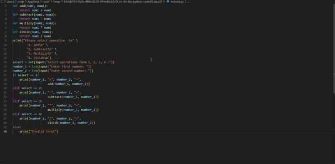
Task: Place cursor on 'multiply' in def multiply line
Action: coord(27,23)
